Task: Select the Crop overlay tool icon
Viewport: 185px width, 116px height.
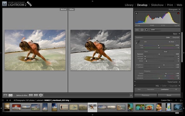Action: point(137,30)
